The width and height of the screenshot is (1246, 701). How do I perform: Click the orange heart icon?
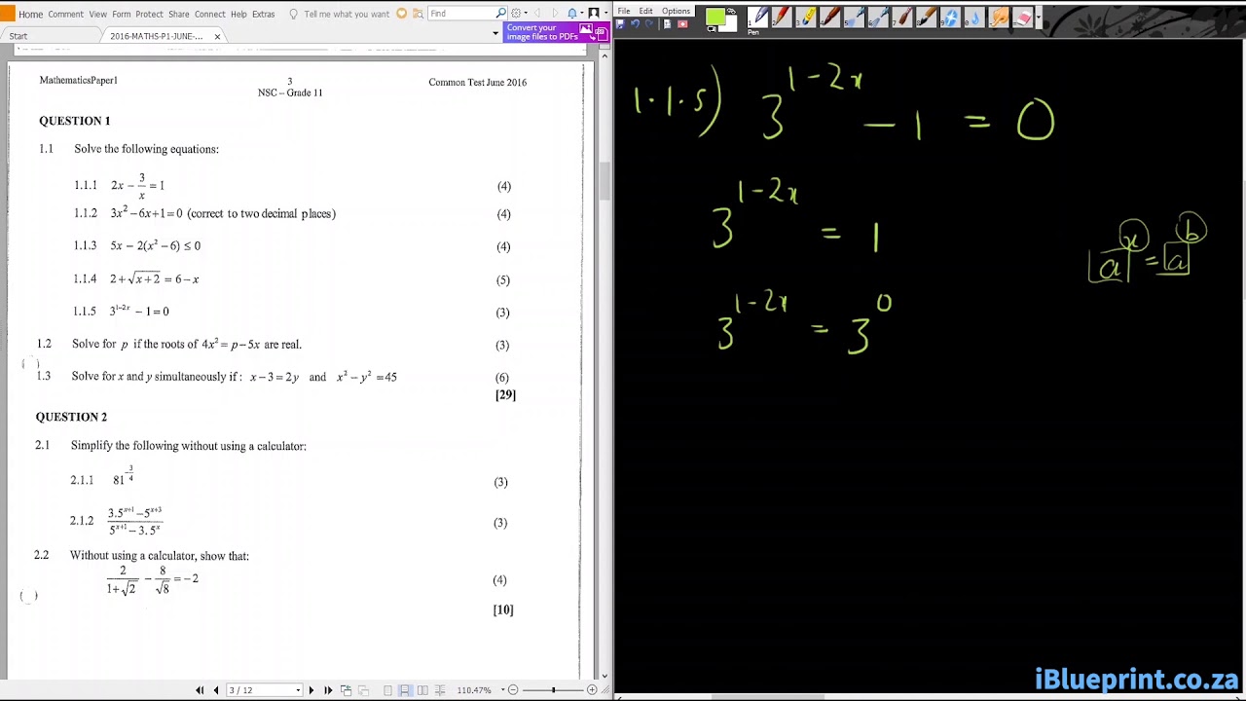401,14
